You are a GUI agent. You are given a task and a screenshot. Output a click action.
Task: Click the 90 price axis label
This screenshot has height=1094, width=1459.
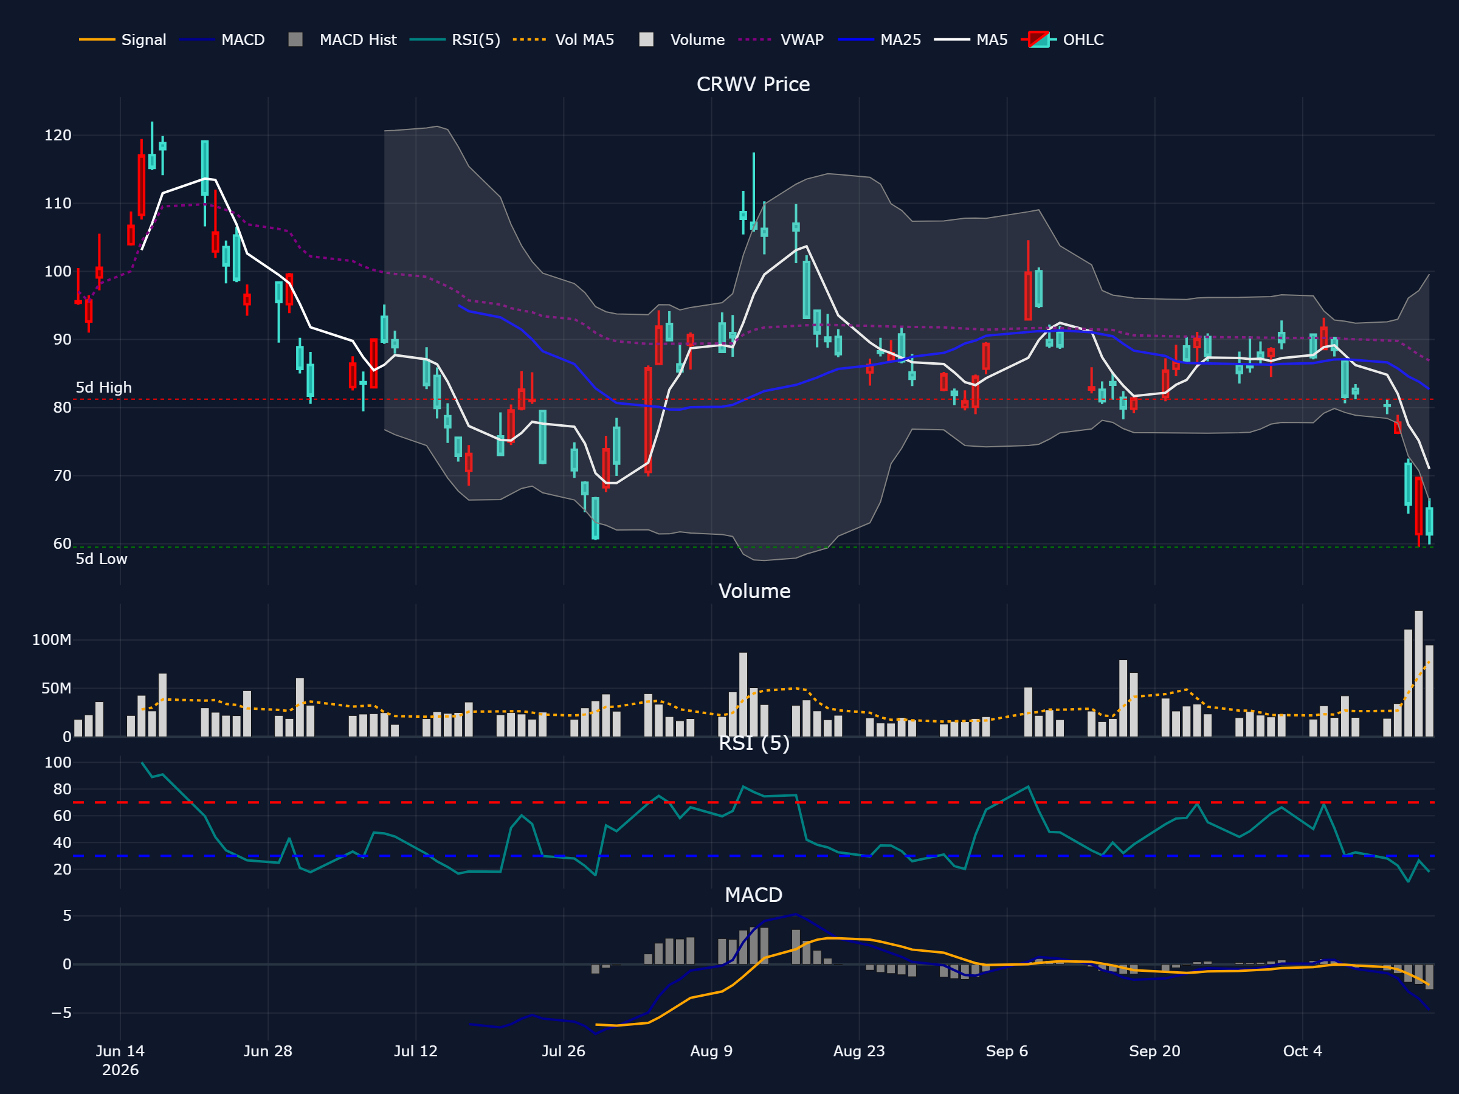click(62, 340)
